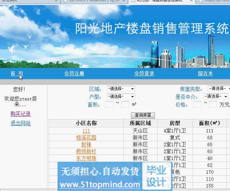230x191 pixels.
Task: Open the 购买记录 link in sidebar
Action: [x=20, y=114]
